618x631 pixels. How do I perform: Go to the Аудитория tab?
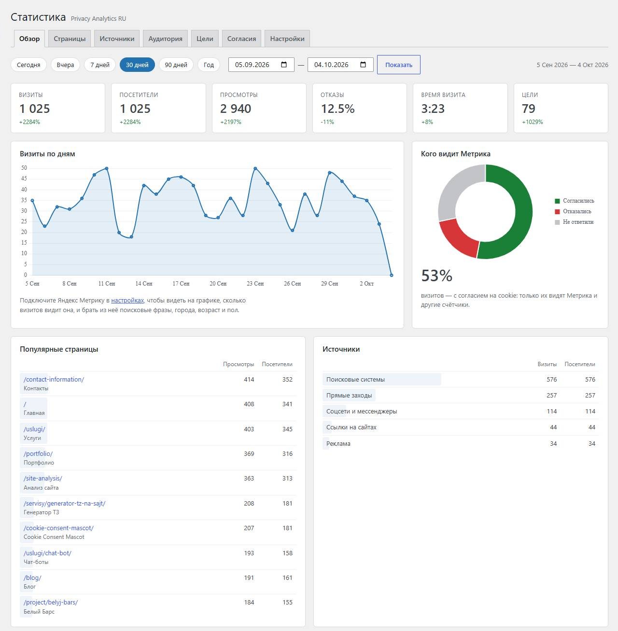165,39
